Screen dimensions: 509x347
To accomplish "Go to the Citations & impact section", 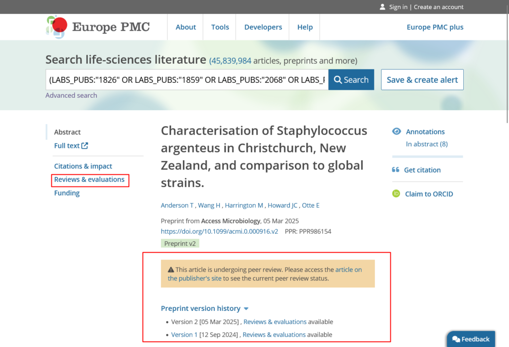I will pyautogui.click(x=83, y=166).
